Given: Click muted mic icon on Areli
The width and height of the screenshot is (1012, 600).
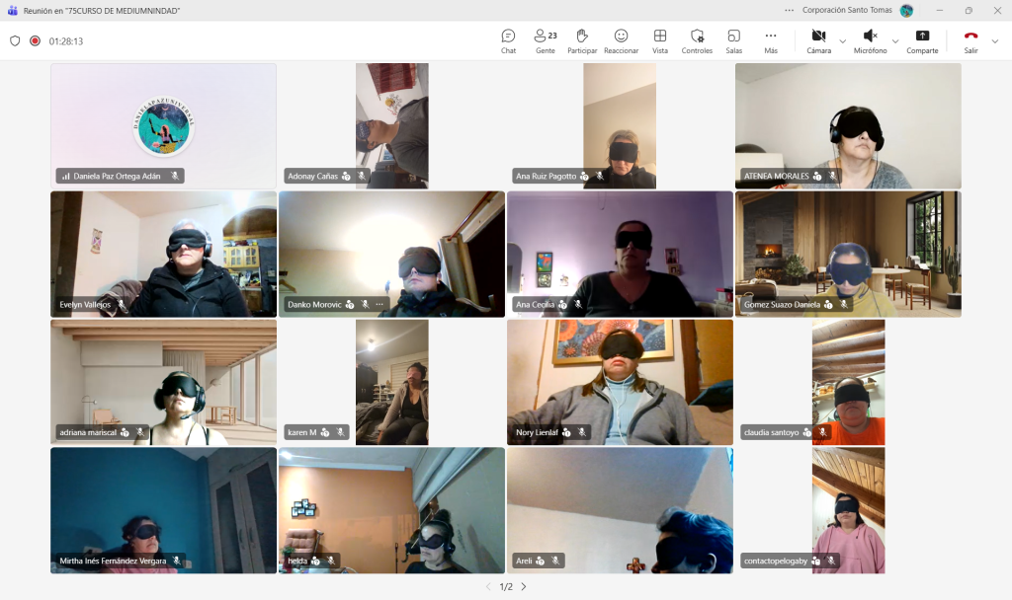Looking at the screenshot, I should pos(555,561).
